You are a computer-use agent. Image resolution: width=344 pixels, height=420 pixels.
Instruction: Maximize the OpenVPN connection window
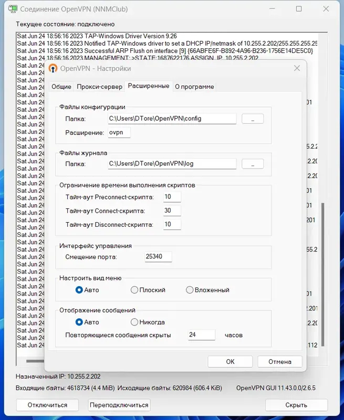[x=299, y=9]
